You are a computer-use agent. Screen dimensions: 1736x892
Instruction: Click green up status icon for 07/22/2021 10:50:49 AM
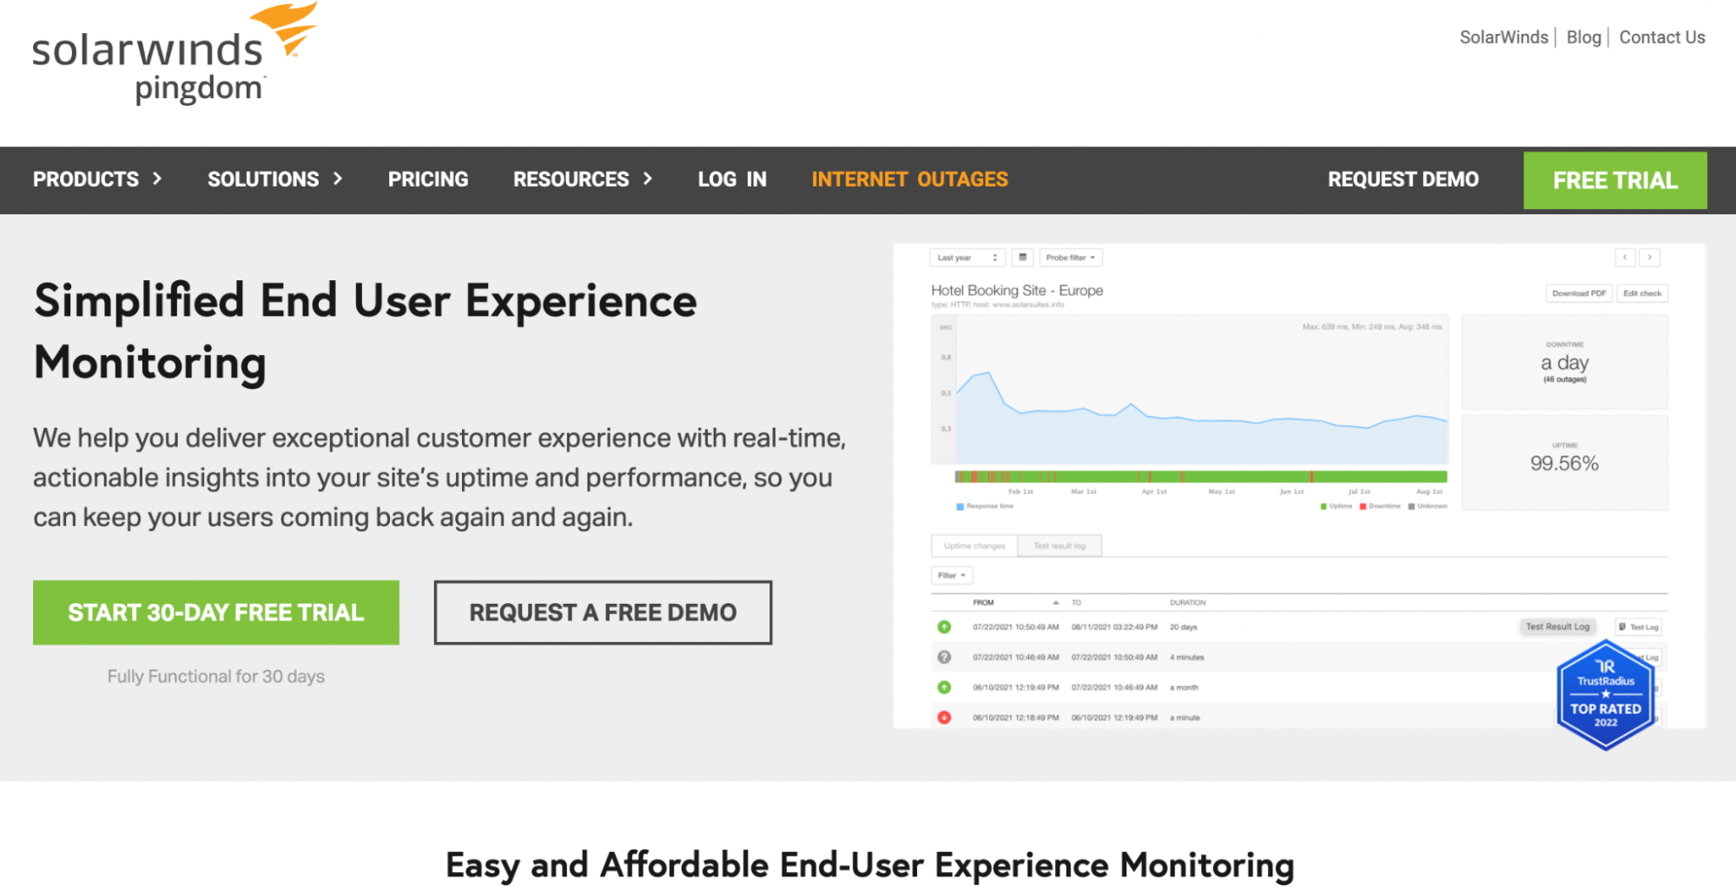[944, 626]
